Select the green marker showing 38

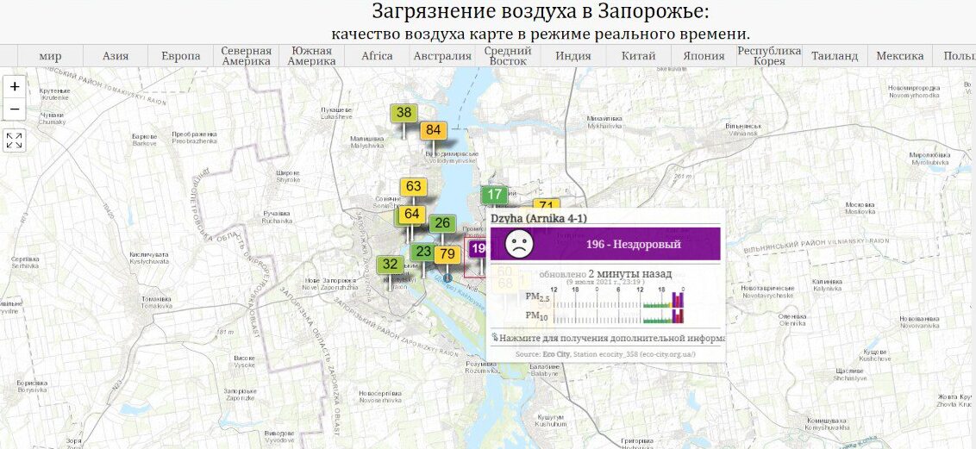[x=404, y=113]
